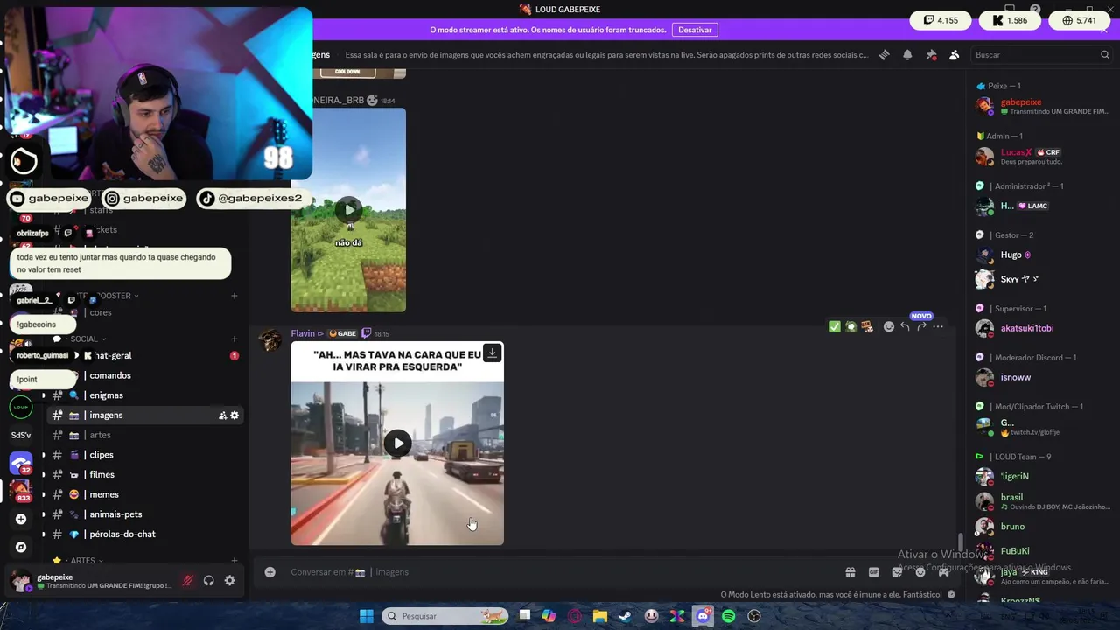Image resolution: width=1120 pixels, height=630 pixels.
Task: Open user settings gear
Action: tap(229, 581)
